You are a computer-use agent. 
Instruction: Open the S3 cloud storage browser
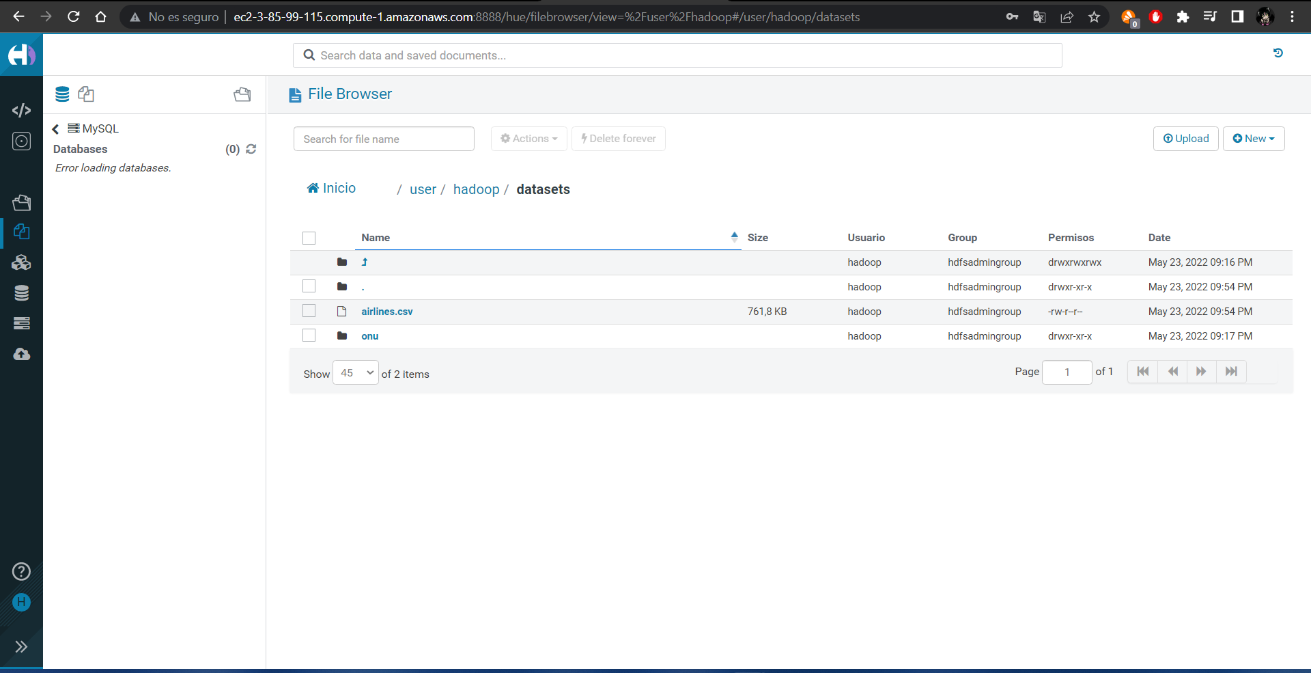click(x=21, y=354)
